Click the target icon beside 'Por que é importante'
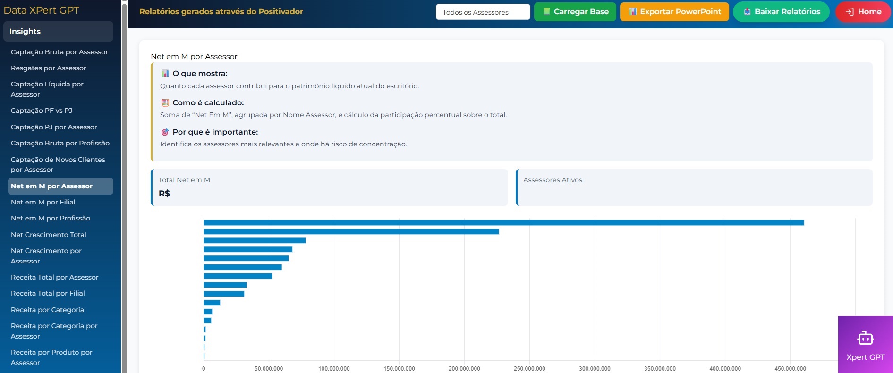Viewport: 893px width, 373px height. (x=165, y=132)
